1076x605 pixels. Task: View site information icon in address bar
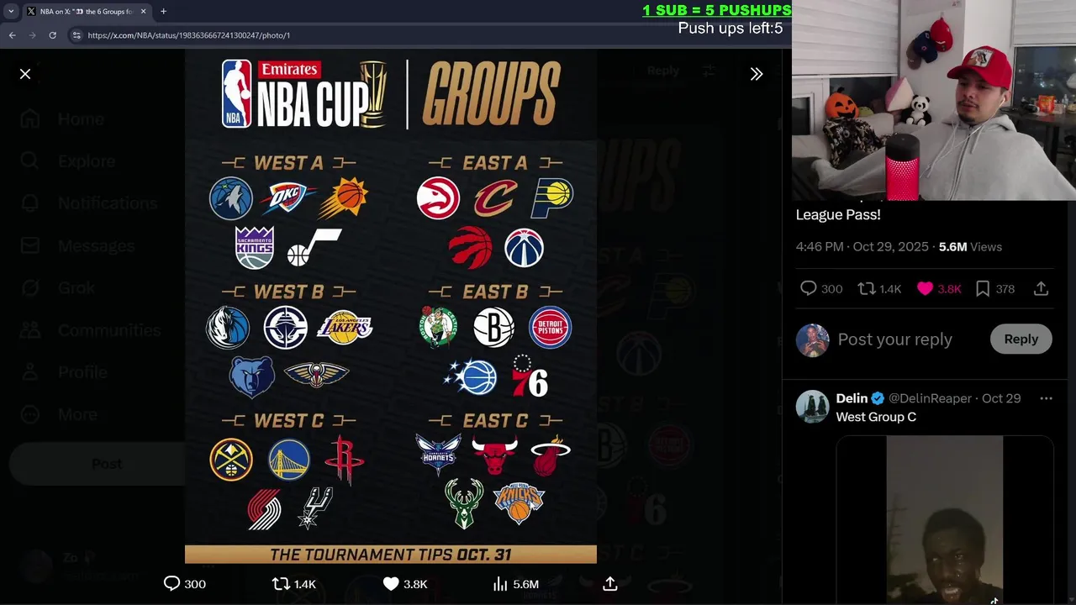click(76, 35)
